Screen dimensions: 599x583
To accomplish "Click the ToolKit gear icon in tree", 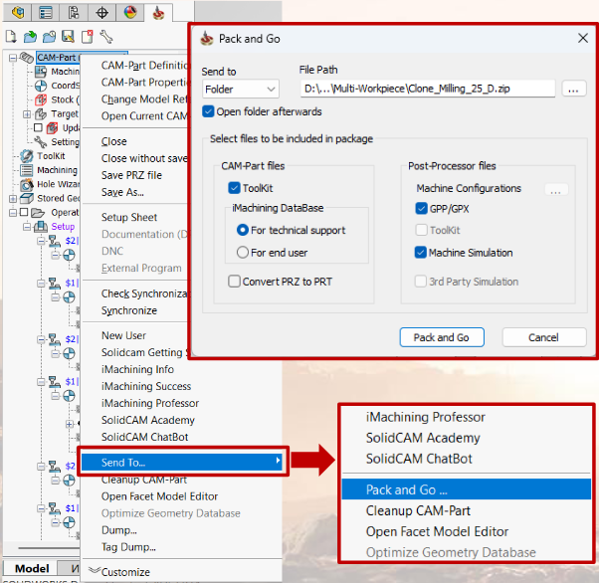I will tap(26, 156).
